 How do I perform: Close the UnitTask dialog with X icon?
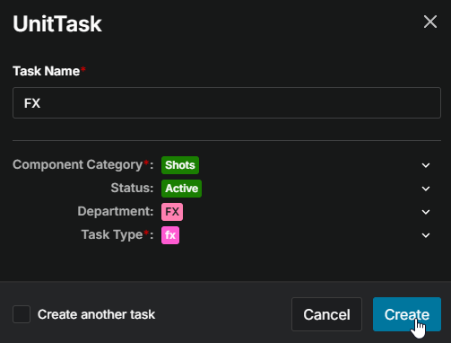coord(430,22)
